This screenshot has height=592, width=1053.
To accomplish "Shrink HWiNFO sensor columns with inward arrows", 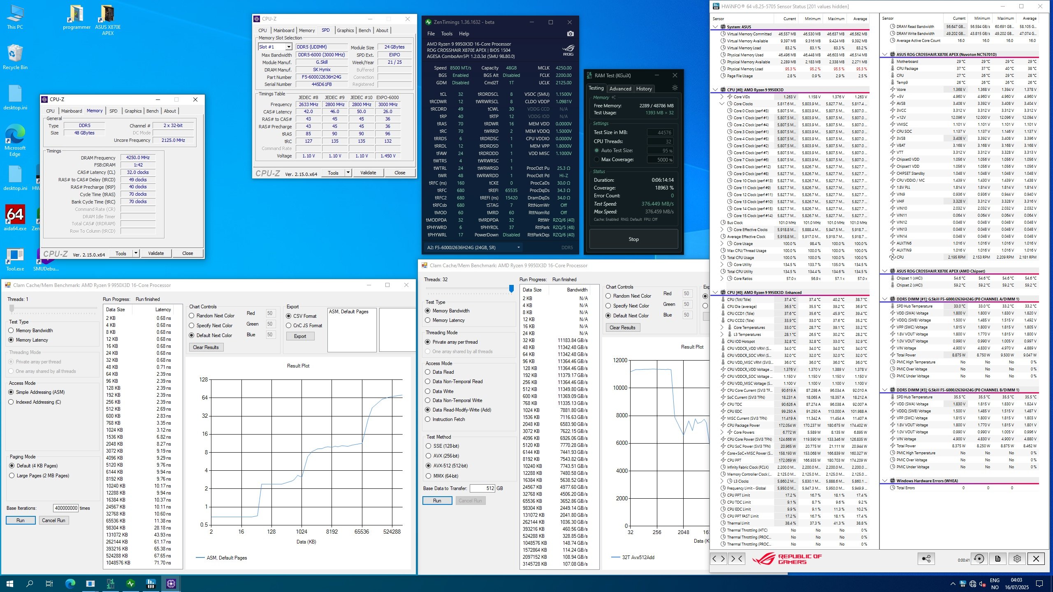I will [736, 559].
